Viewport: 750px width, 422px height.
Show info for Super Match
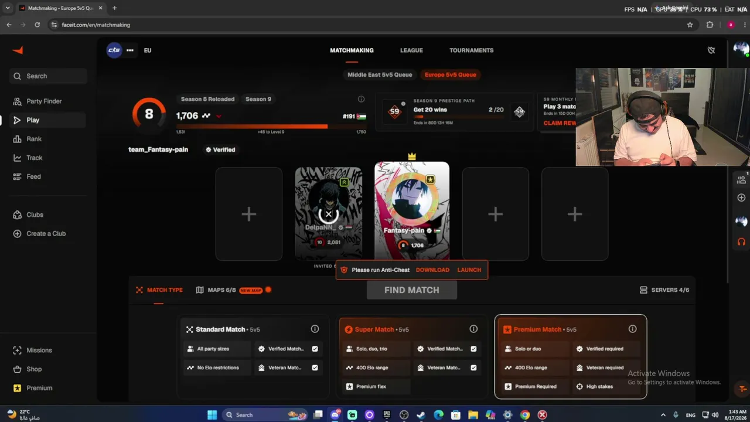[473, 329]
